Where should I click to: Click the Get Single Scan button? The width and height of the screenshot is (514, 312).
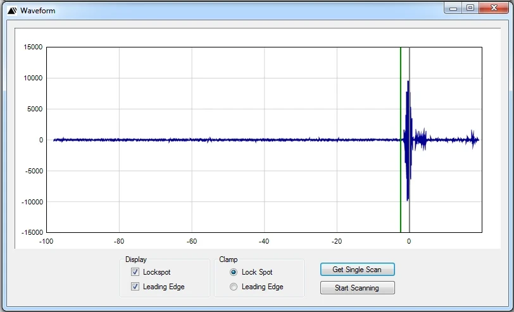(357, 270)
